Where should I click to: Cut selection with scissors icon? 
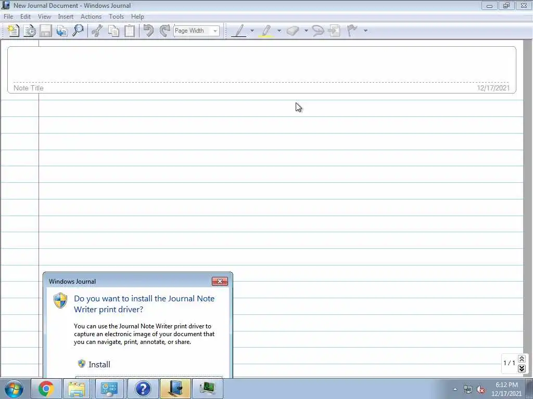coord(97,31)
